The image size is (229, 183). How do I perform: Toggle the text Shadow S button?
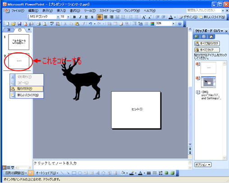coord(92,17)
